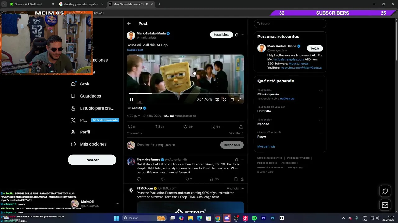Viewport: 398px width, 223px height.
Task: Open Estudio para creadores sidebar item
Action: [x=92, y=108]
